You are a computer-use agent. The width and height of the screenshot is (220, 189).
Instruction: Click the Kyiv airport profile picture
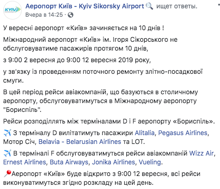point(13,10)
